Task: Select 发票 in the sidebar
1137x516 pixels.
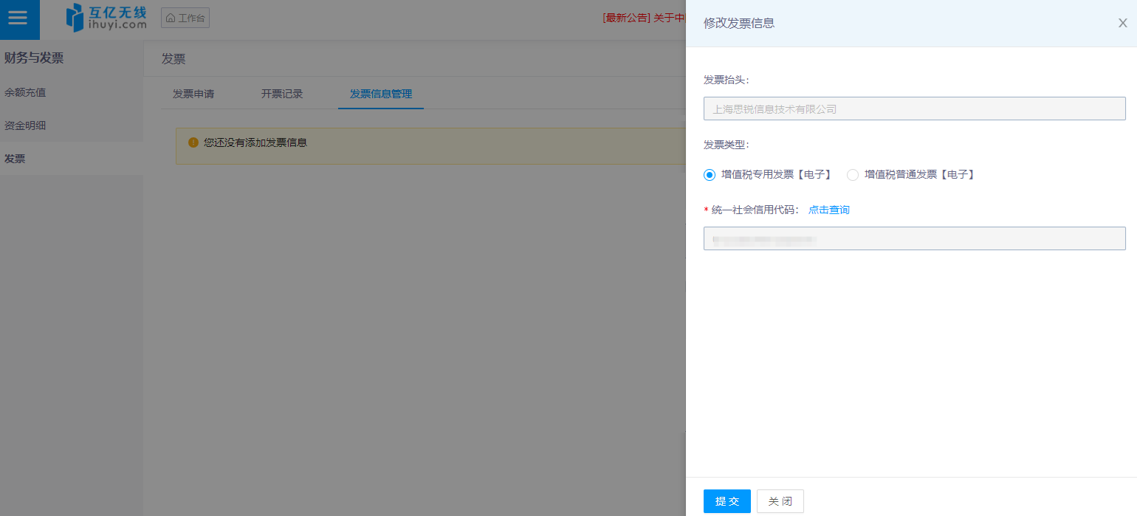Action: [x=15, y=159]
